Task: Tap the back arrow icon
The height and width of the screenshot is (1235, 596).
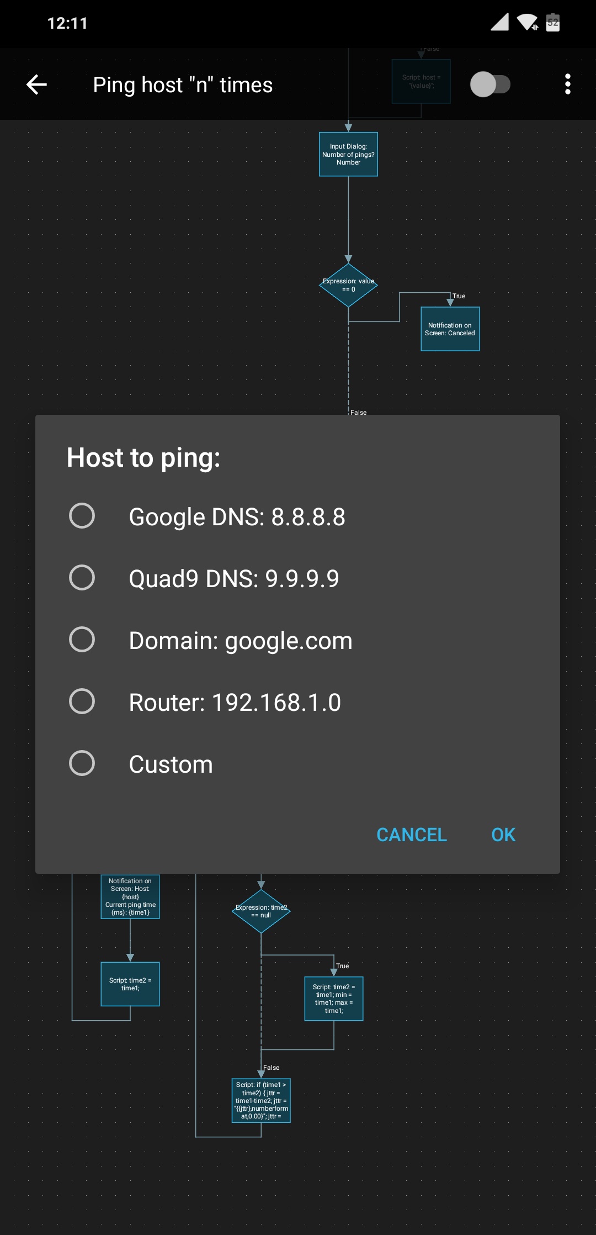Action: (36, 85)
